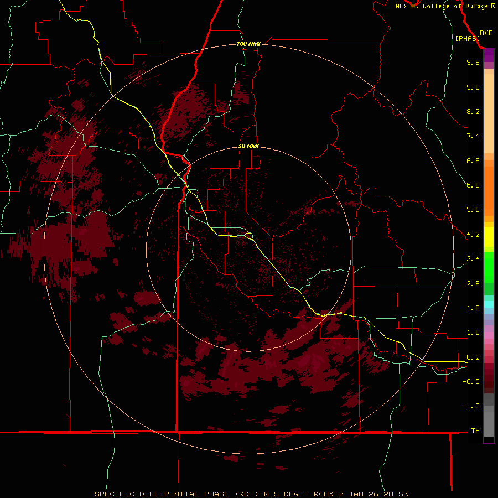Click the 100 NMI range ring label
Screen dimensions: 498x498
click(x=248, y=44)
